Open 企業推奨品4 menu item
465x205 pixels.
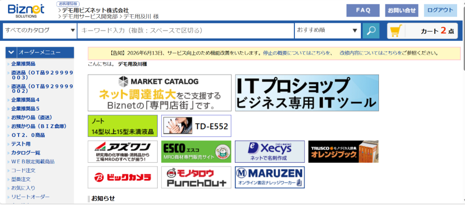click(26, 100)
